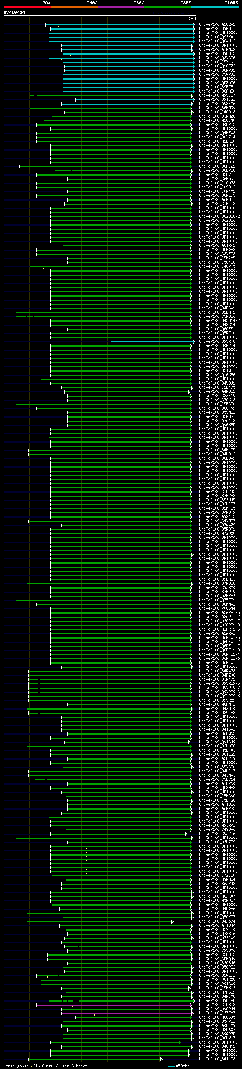
Task: Select the UniRef100_Q9SRH8 label
Action: [x=217, y=342]
